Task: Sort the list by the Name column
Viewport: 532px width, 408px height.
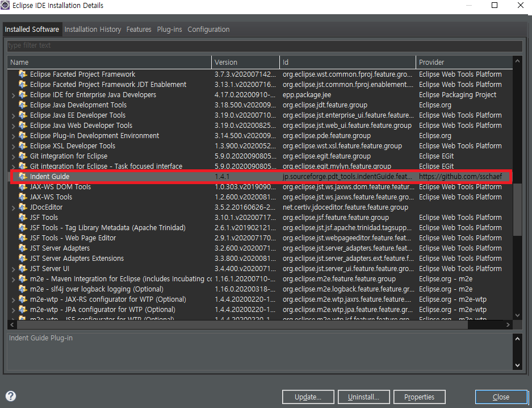Action: click(x=109, y=62)
